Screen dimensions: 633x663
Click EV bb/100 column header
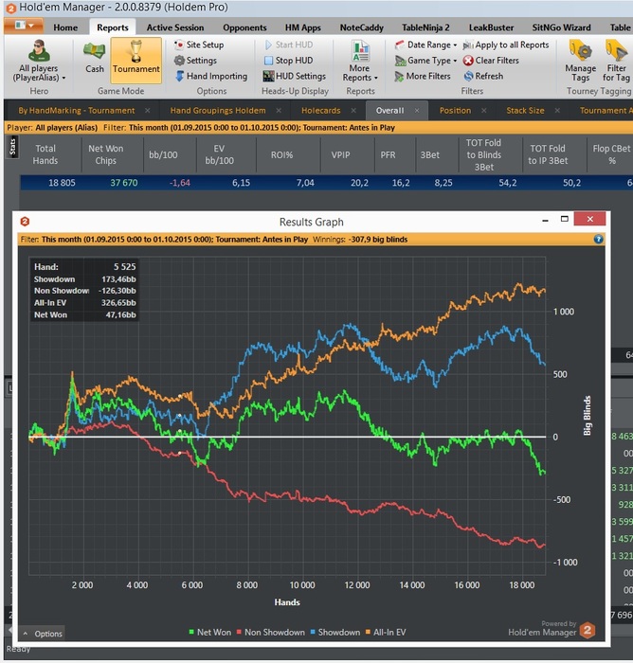(219, 154)
